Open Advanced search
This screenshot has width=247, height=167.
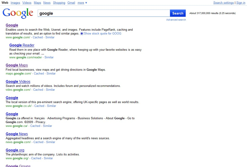tap(176, 20)
